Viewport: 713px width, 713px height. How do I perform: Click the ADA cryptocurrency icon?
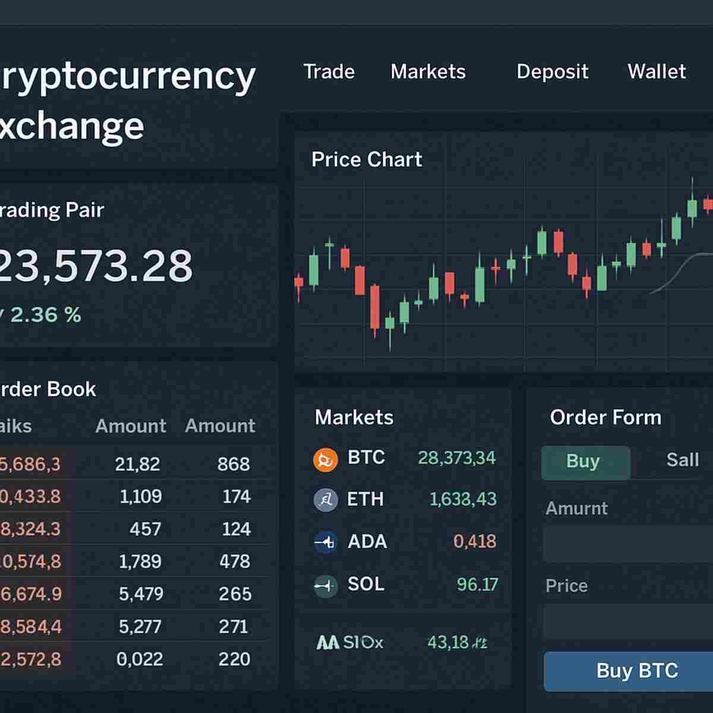tap(325, 541)
